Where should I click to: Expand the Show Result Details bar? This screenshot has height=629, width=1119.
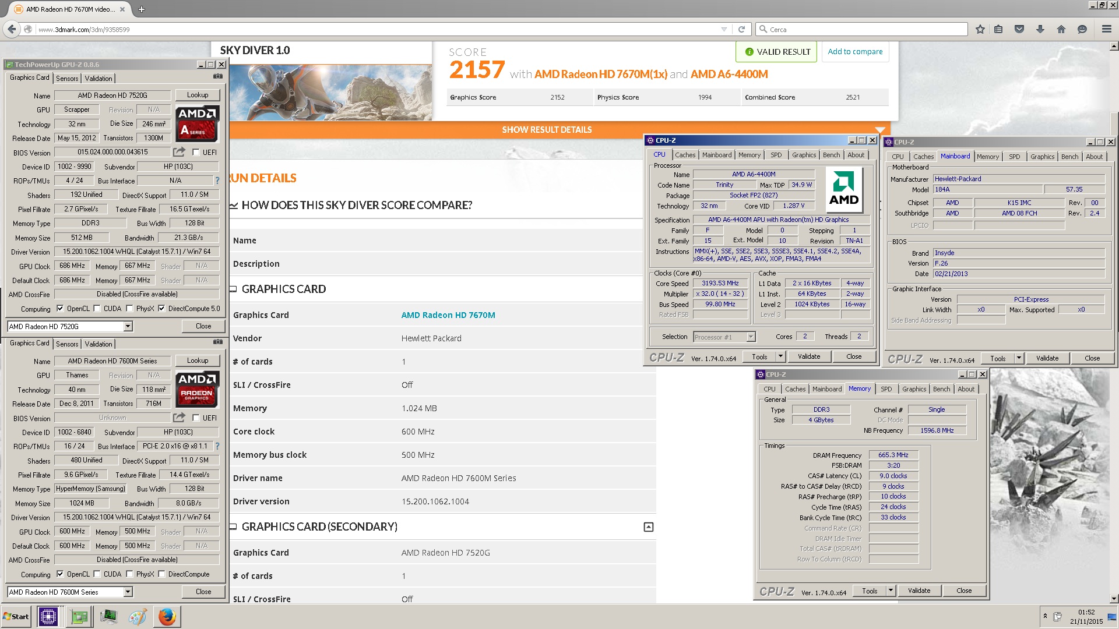click(x=547, y=130)
